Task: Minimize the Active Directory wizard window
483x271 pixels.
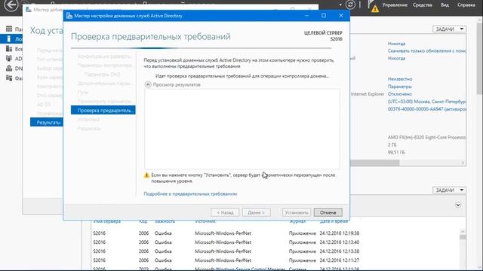Action: [307, 15]
